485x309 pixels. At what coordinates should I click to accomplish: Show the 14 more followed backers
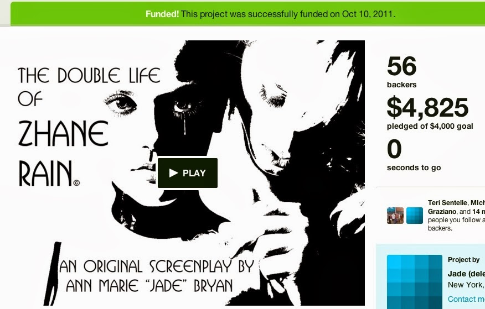(478, 212)
